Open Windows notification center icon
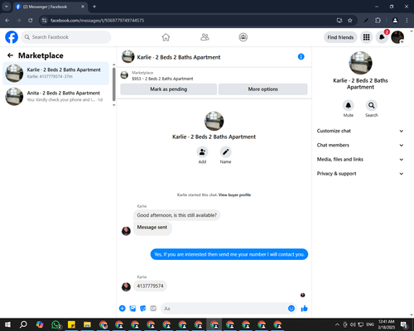Screen dimensions: 414x331 coord(404,324)
